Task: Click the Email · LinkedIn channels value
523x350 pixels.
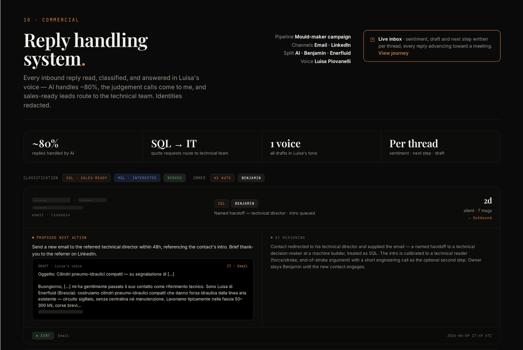Action: point(332,45)
